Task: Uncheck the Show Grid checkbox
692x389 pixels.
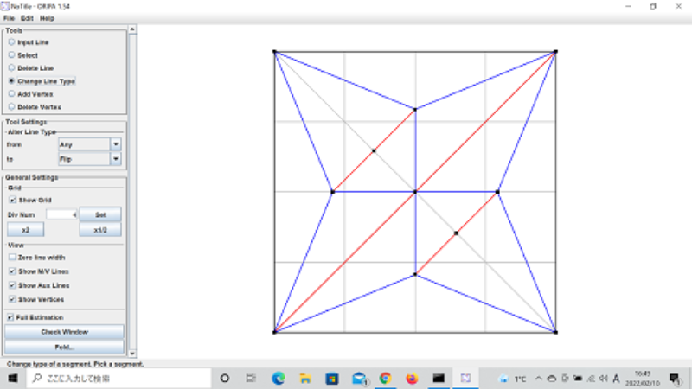Action: (12, 200)
